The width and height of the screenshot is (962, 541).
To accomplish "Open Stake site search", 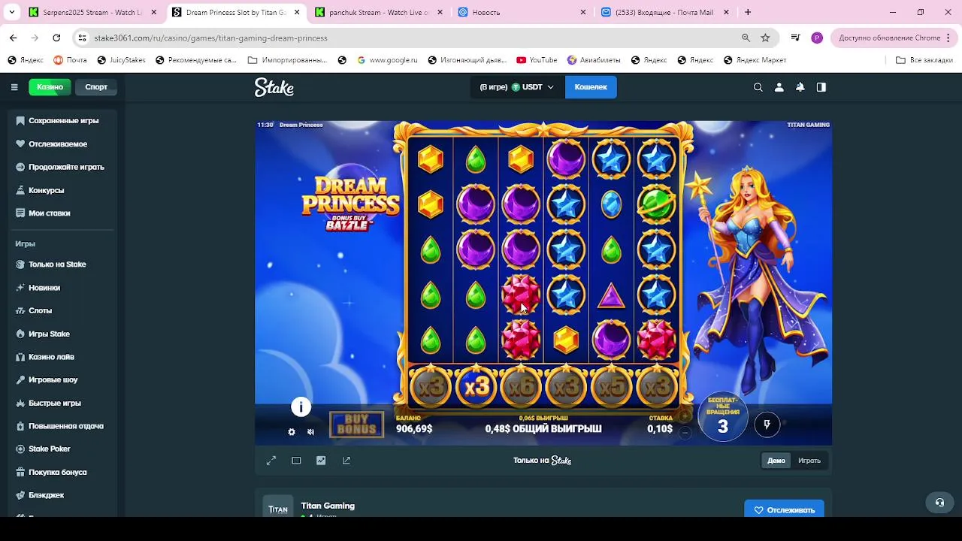I will 758,87.
